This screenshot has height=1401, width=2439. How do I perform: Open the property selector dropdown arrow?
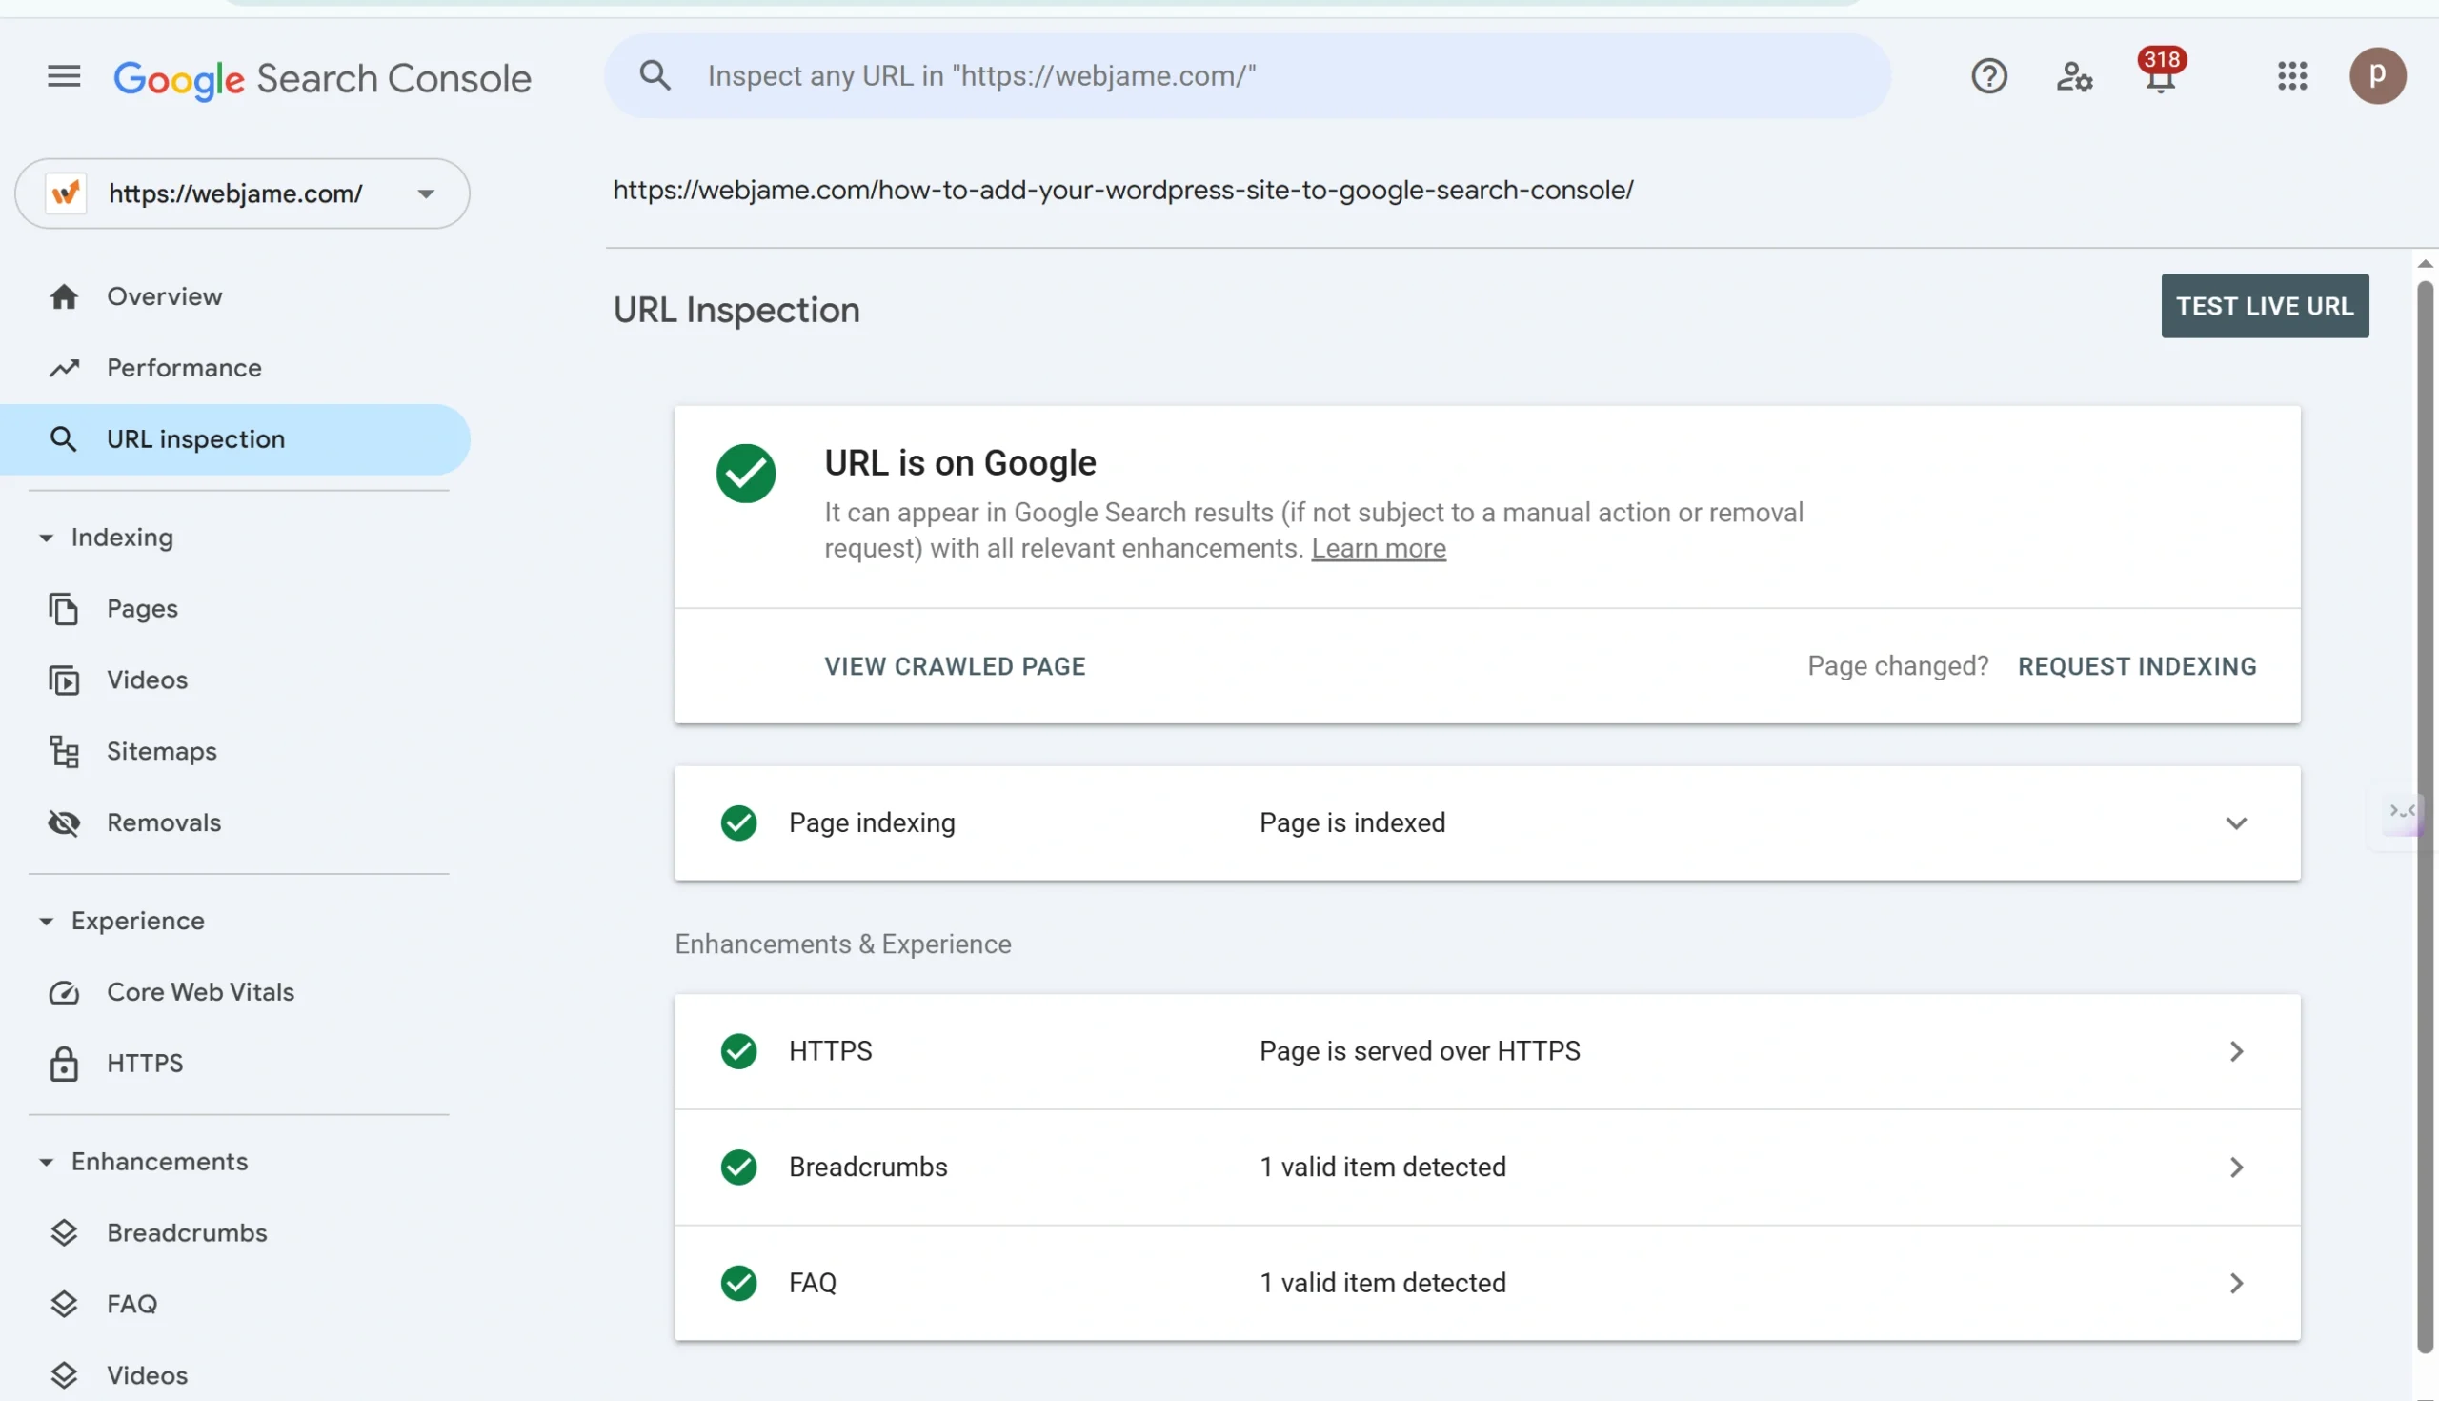point(426,193)
